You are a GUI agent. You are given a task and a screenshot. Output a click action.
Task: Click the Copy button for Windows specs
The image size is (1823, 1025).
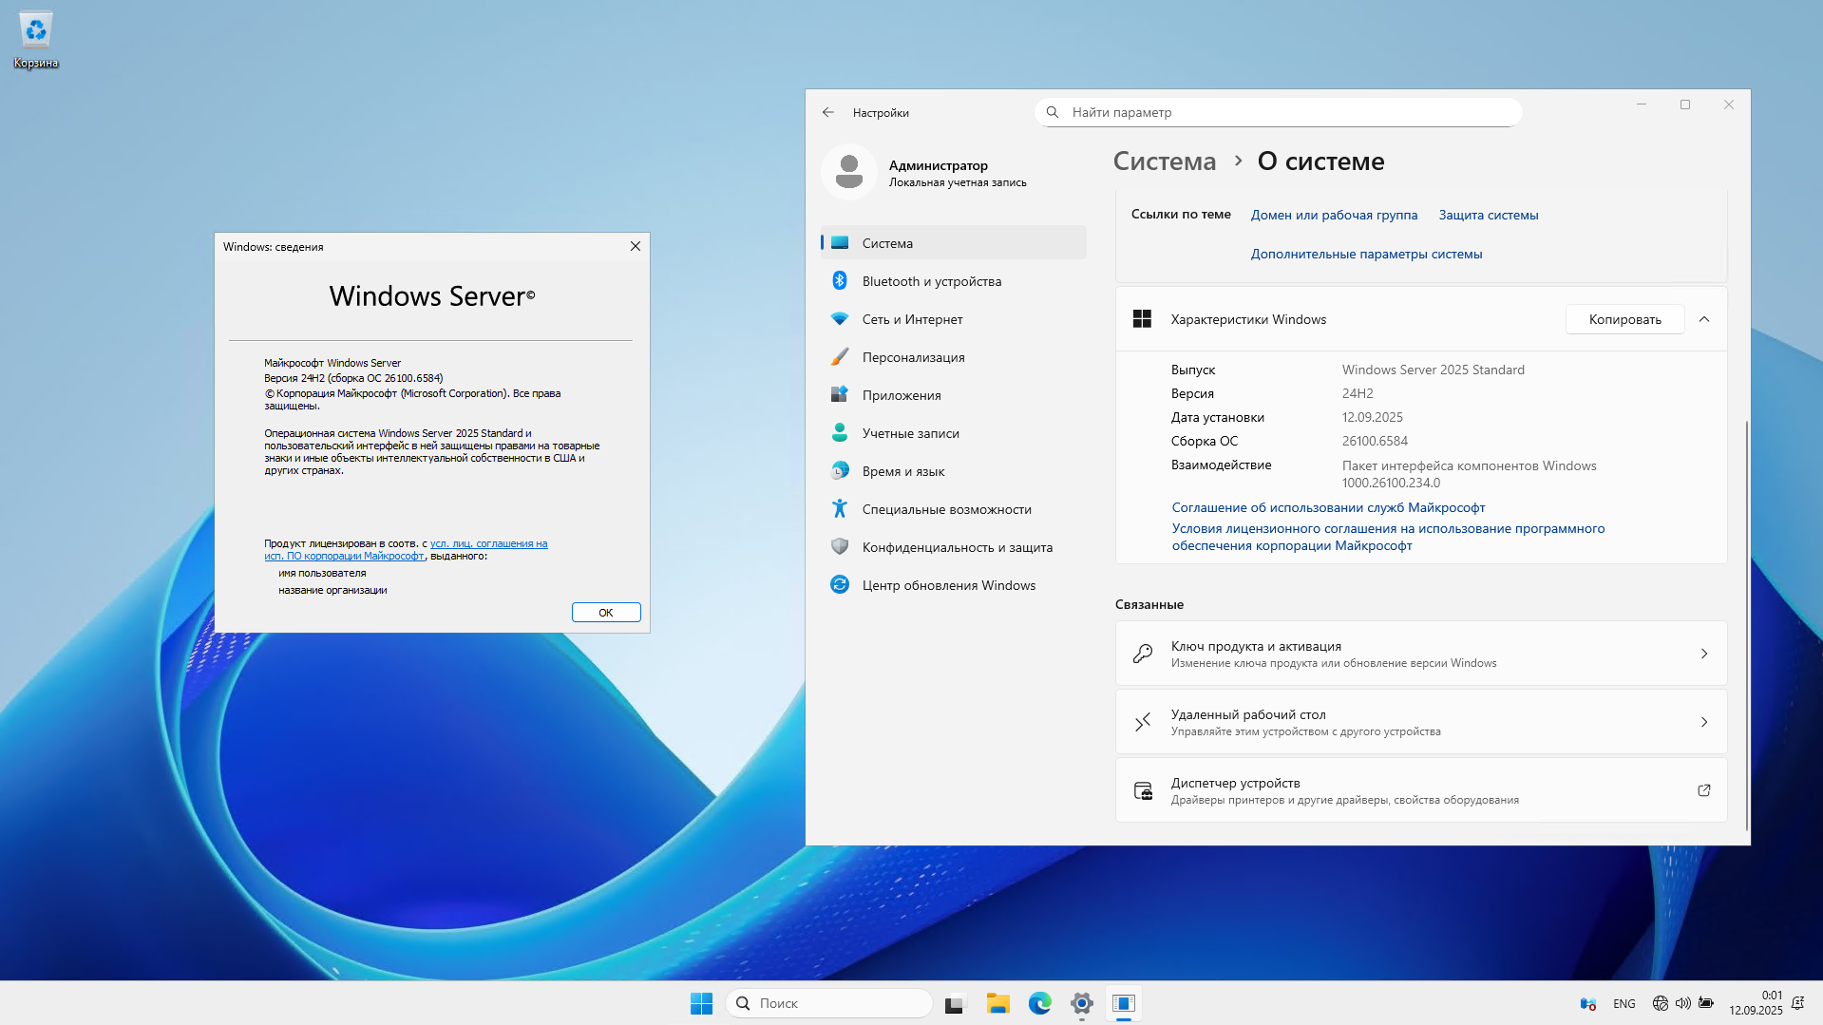click(1624, 319)
